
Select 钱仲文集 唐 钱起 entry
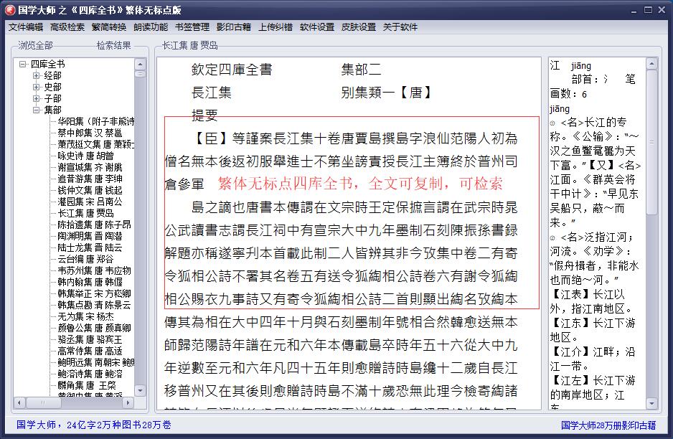point(90,190)
